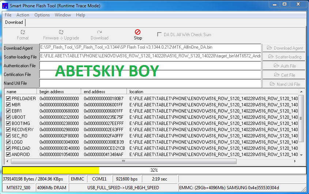309x194 pixels.
Task: Click the horizontal scrollbar right arrow
Action: pyautogui.click(x=295, y=161)
